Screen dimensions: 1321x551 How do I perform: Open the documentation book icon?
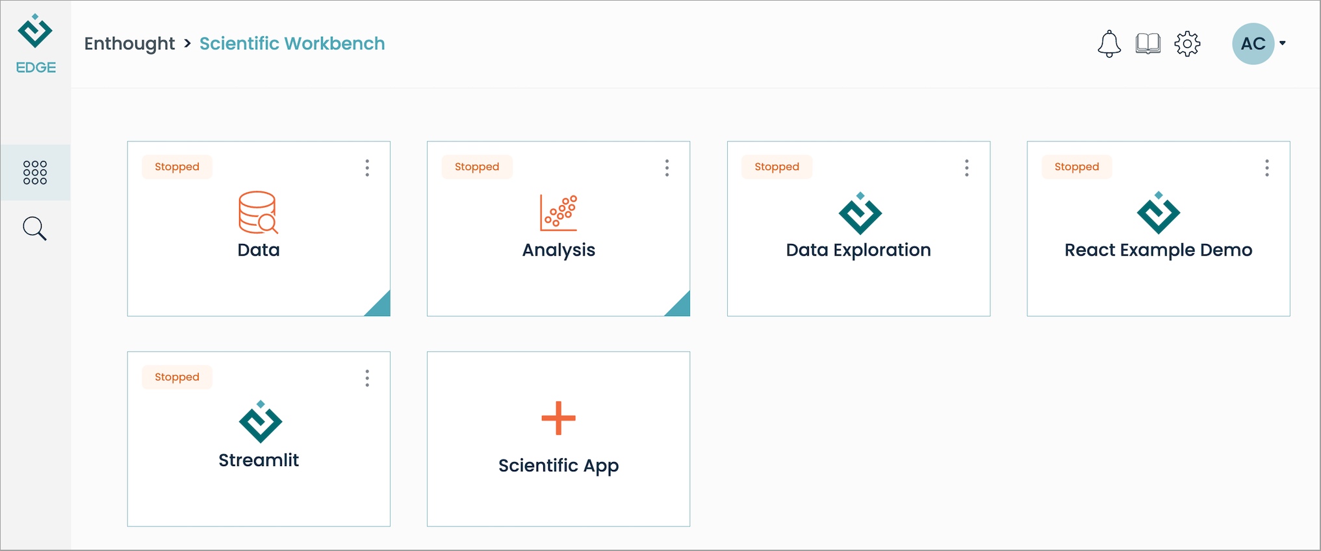tap(1148, 44)
